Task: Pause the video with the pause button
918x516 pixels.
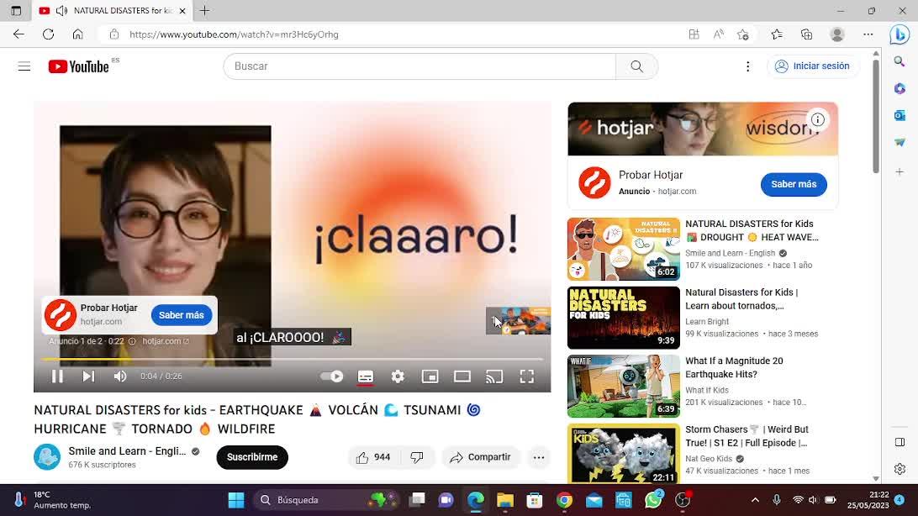Action: coord(57,376)
